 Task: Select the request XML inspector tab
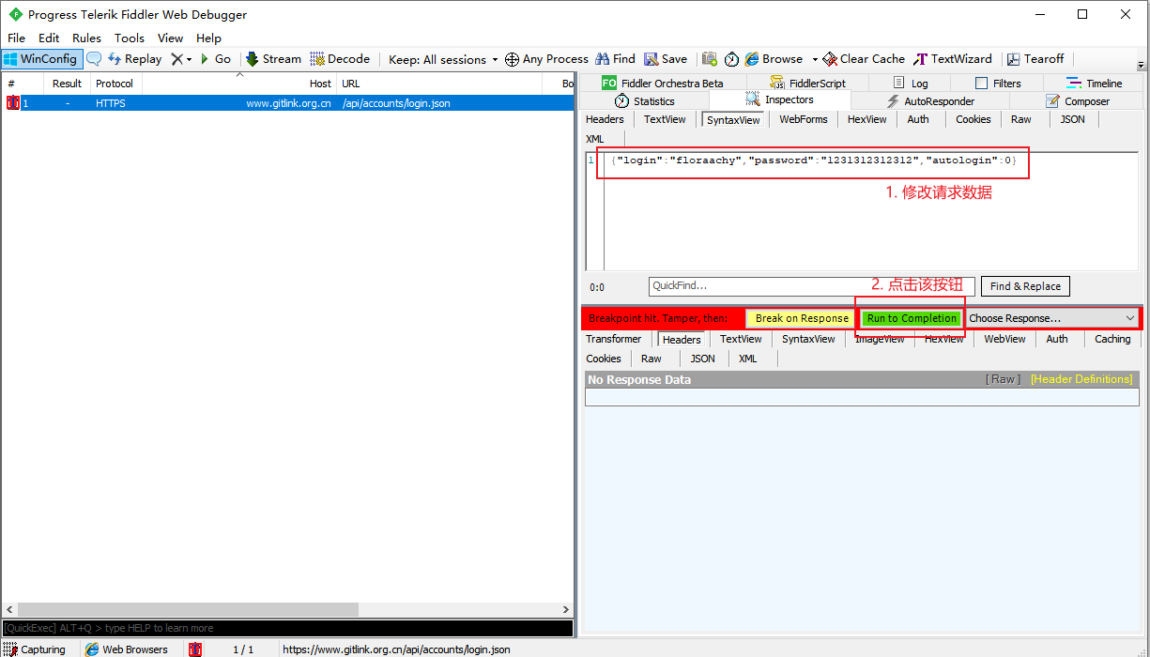click(x=595, y=139)
